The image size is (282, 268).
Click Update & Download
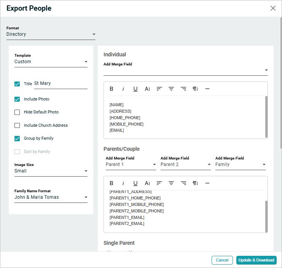(256, 260)
